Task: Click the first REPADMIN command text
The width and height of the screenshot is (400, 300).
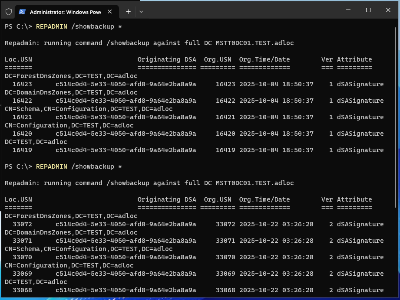Action: pos(51,26)
